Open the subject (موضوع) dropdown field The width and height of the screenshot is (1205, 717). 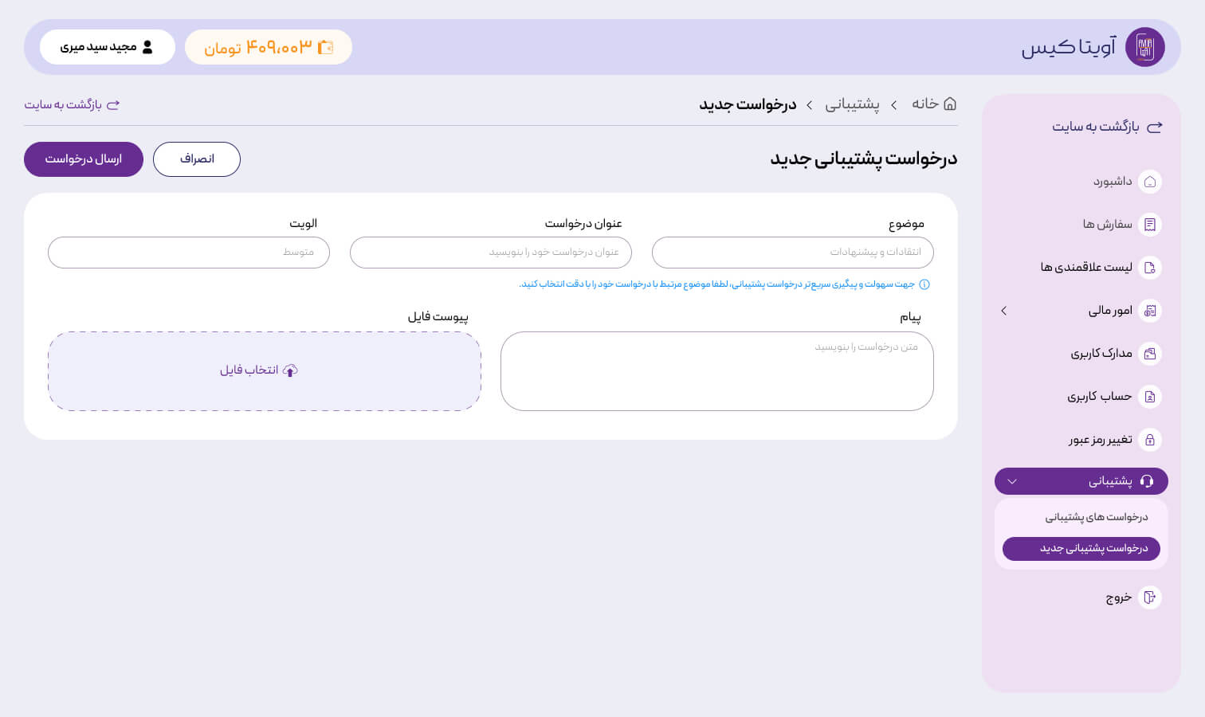click(793, 253)
